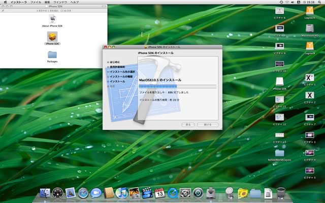Open the blue folder stack in Dock
325x203 pixels.
pos(255,194)
